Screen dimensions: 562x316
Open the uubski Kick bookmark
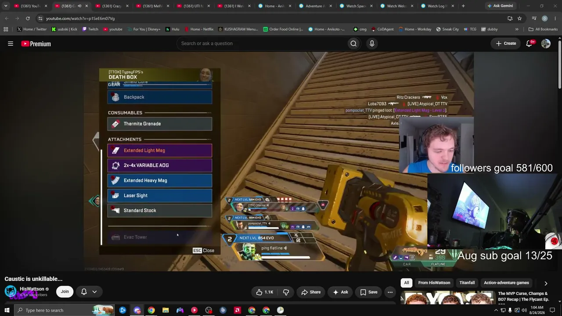64,29
